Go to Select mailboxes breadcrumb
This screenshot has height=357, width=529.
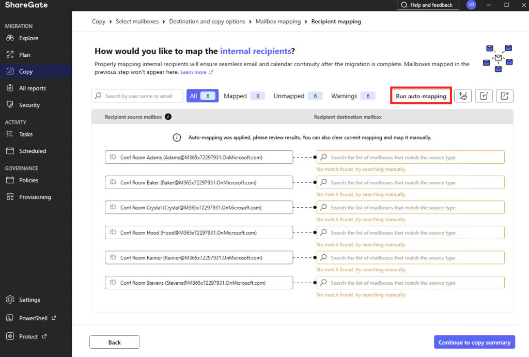click(137, 22)
